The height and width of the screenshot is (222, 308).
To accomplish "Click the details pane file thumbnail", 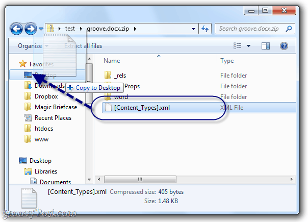I will pyautogui.click(x=29, y=198).
